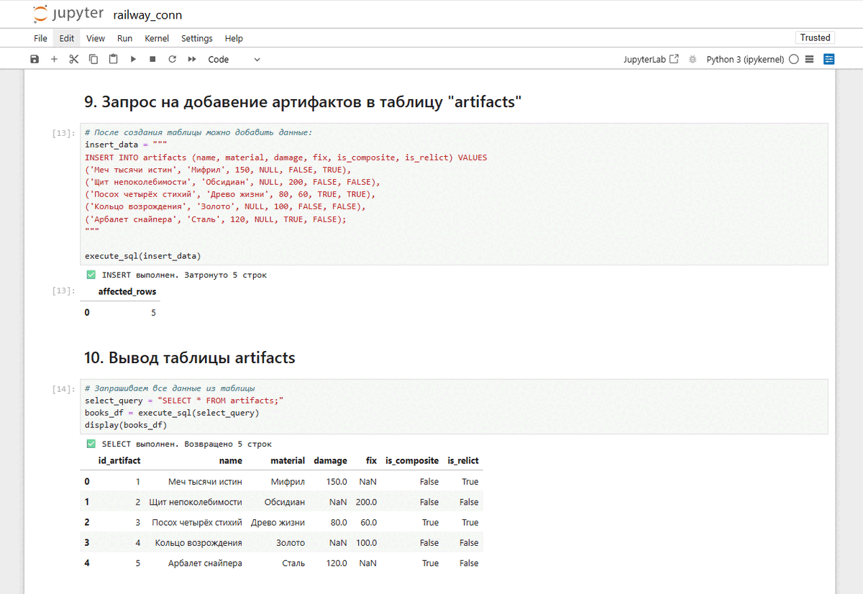This screenshot has height=594, width=863.
Task: Click the Trusted button
Action: click(815, 38)
